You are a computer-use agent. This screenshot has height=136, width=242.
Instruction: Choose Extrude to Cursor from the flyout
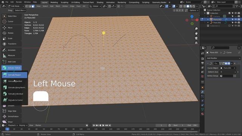pyautogui.click(x=14, y=100)
